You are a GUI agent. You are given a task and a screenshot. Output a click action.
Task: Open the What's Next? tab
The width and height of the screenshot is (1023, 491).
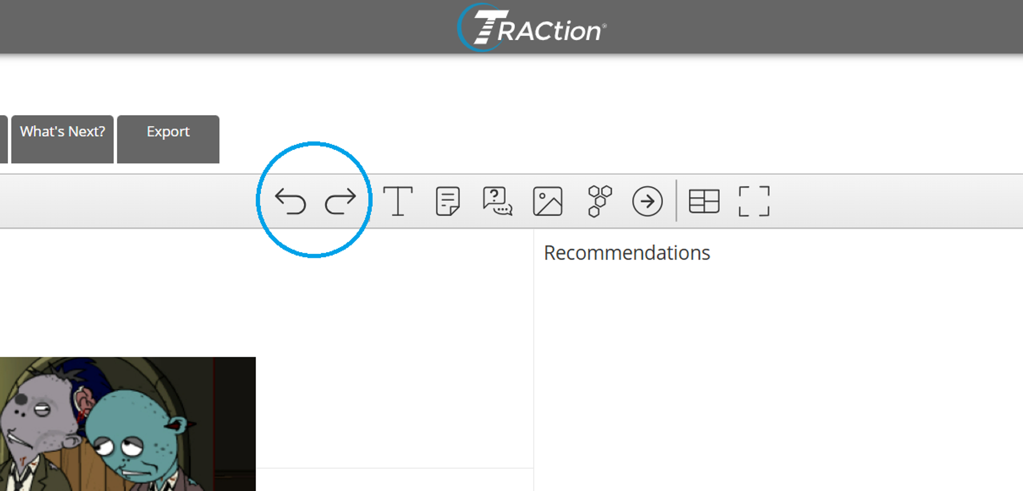(x=62, y=139)
